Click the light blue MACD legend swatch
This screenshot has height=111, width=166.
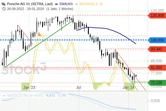(4, 96)
